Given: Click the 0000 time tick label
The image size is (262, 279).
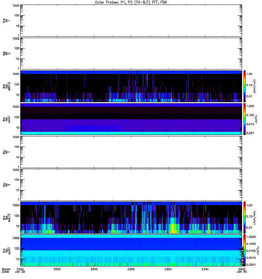Looking at the screenshot, I should pos(242,269).
